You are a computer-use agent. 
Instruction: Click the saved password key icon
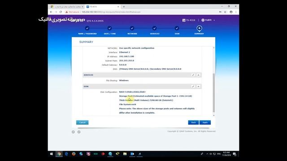220,12
